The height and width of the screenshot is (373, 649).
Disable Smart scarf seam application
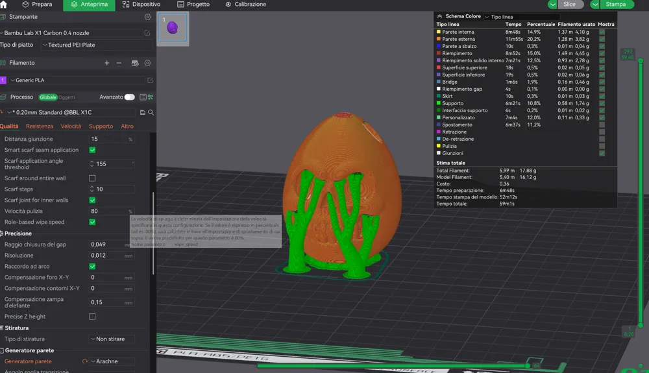click(92, 150)
